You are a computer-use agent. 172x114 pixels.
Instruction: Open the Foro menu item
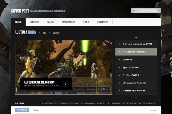tap(86, 22)
